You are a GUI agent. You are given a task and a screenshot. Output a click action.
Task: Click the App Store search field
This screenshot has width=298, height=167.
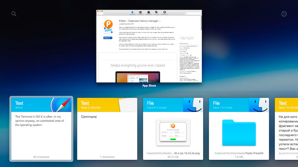coord(193,13)
